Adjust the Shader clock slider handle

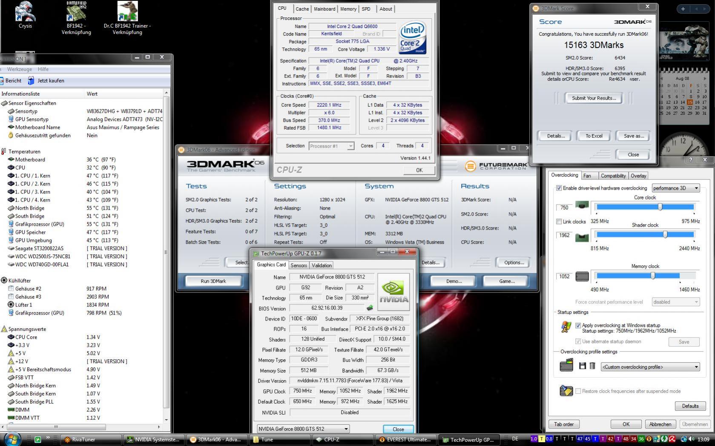[x=665, y=234]
